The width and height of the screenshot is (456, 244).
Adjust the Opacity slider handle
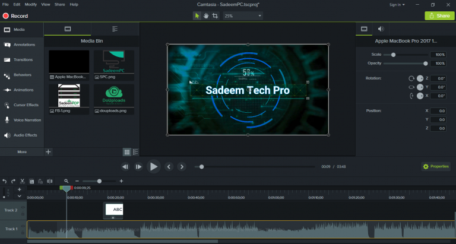(x=426, y=64)
